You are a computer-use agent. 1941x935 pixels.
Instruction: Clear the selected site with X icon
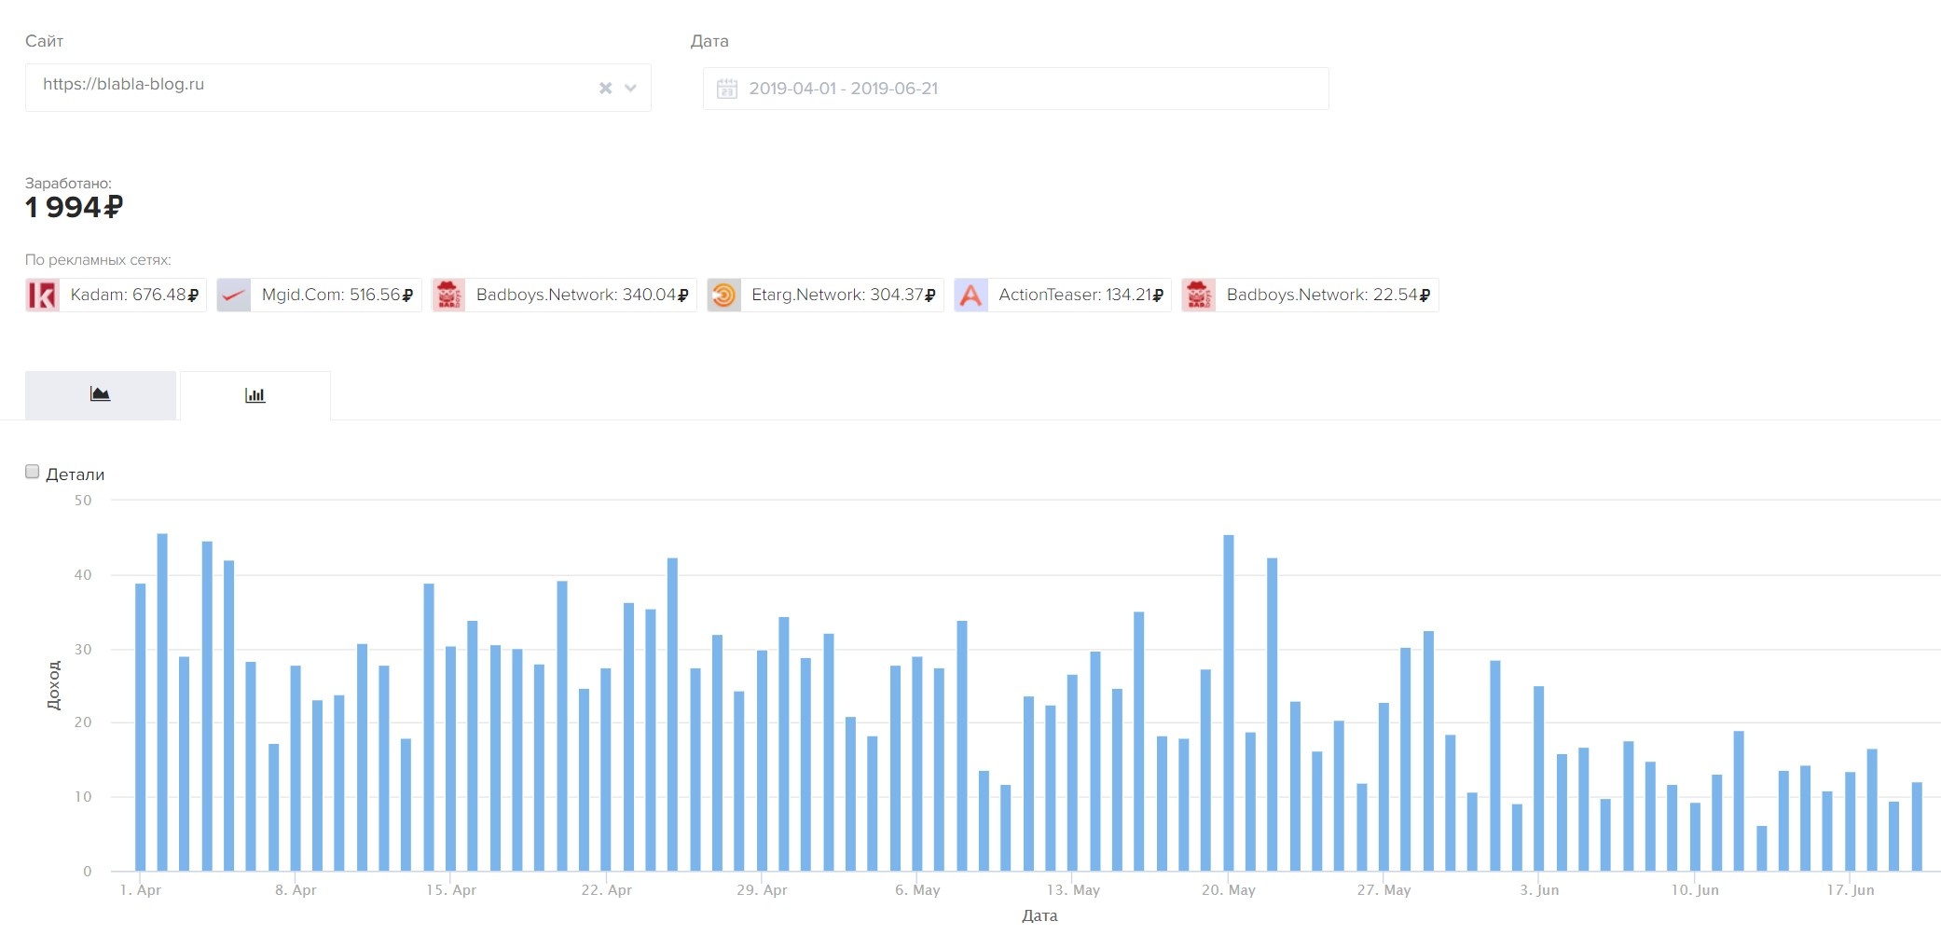click(x=605, y=88)
